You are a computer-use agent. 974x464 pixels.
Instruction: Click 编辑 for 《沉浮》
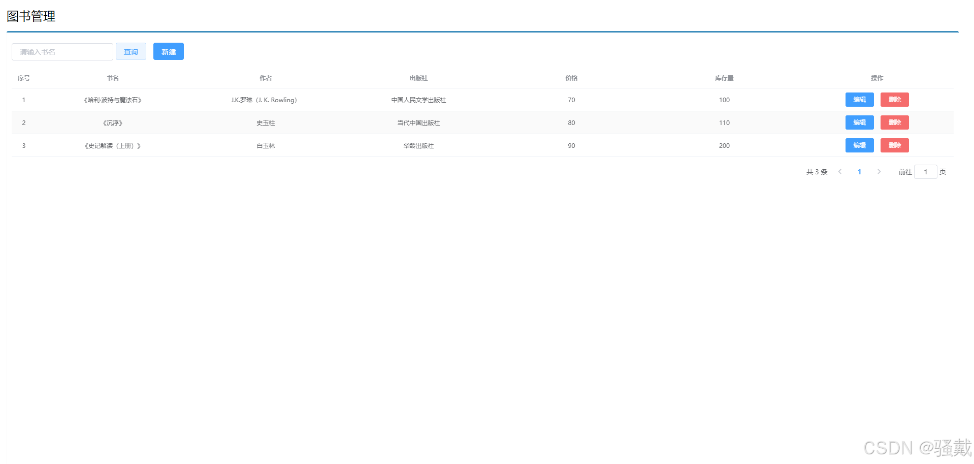[859, 122]
